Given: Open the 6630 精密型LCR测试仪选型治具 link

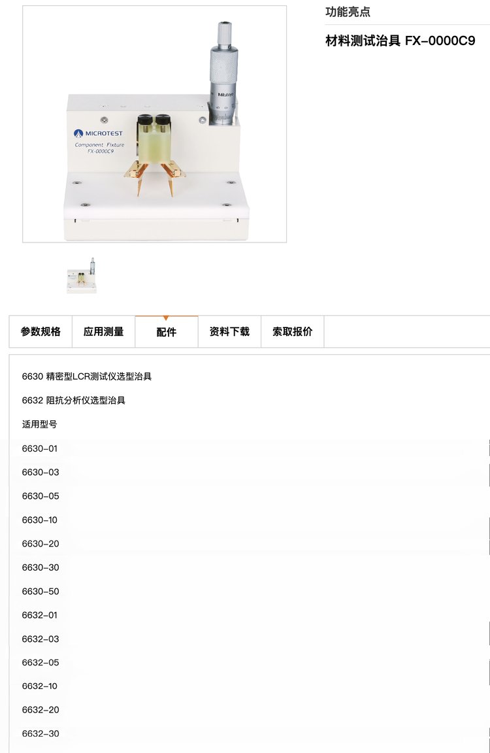Looking at the screenshot, I should point(87,376).
